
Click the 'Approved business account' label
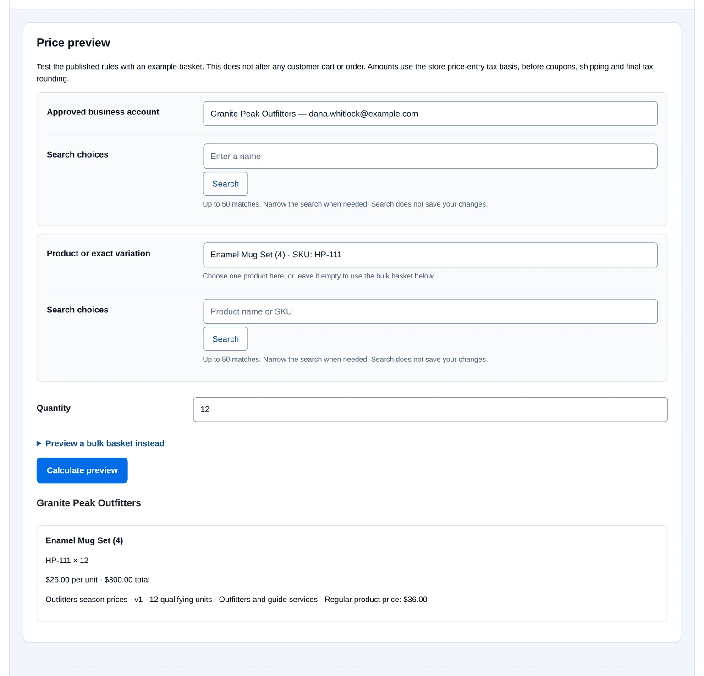[103, 112]
